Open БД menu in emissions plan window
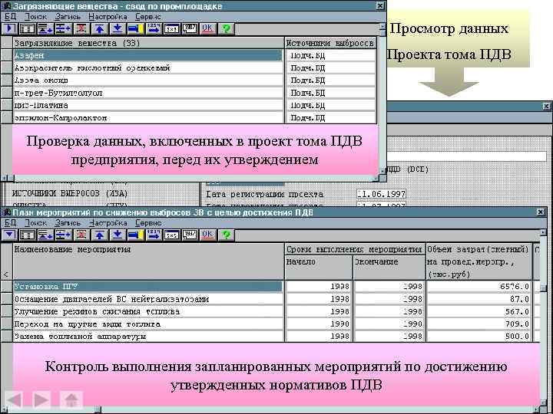 (10, 223)
